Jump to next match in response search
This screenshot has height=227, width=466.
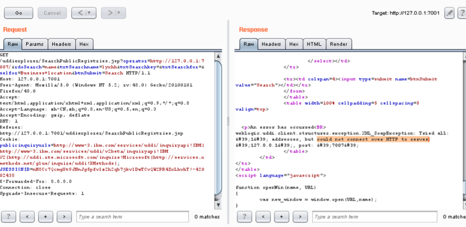[x=300, y=216]
